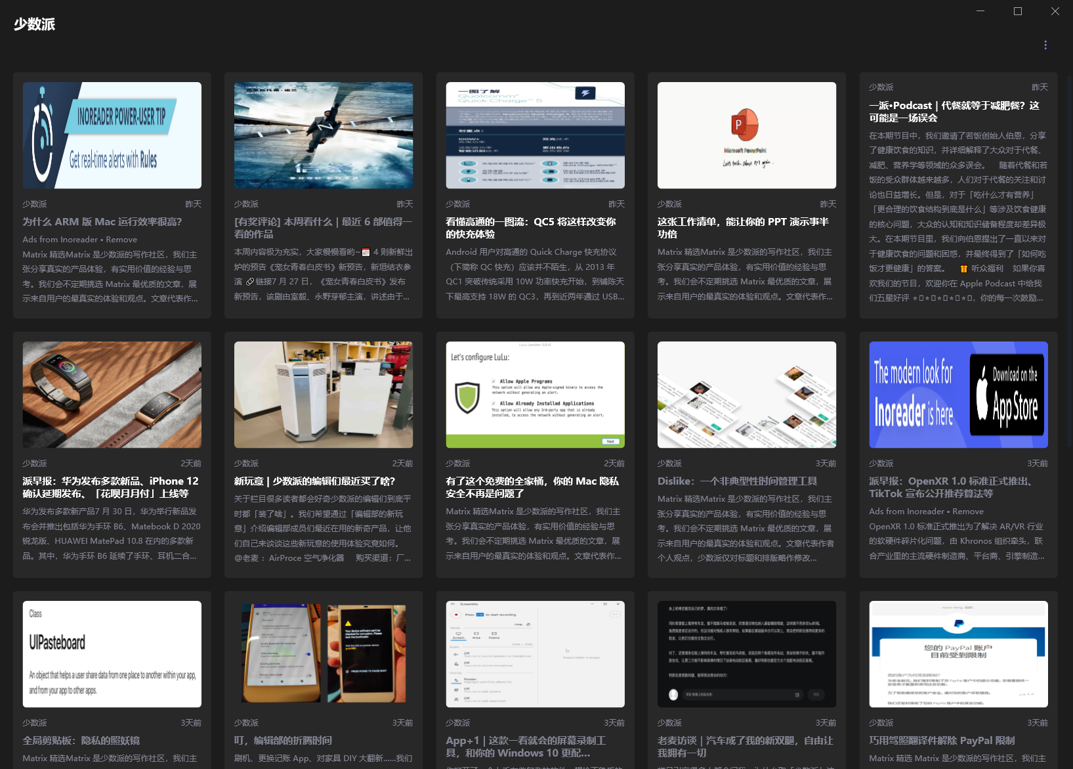Viewport: 1073px width, 769px height.
Task: Open article 为什么 ARM 版 Mac 运行效率很高?
Action: coord(102,222)
